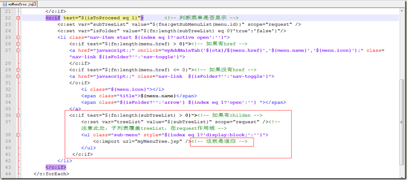Click the comment 注意此处，子列表覆盖treeList
The image size is (407, 180).
(154, 128)
